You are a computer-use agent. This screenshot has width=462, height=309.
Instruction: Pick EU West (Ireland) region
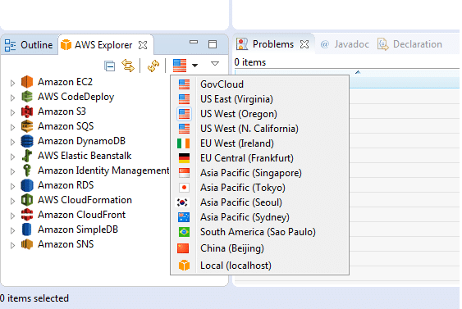(259, 143)
